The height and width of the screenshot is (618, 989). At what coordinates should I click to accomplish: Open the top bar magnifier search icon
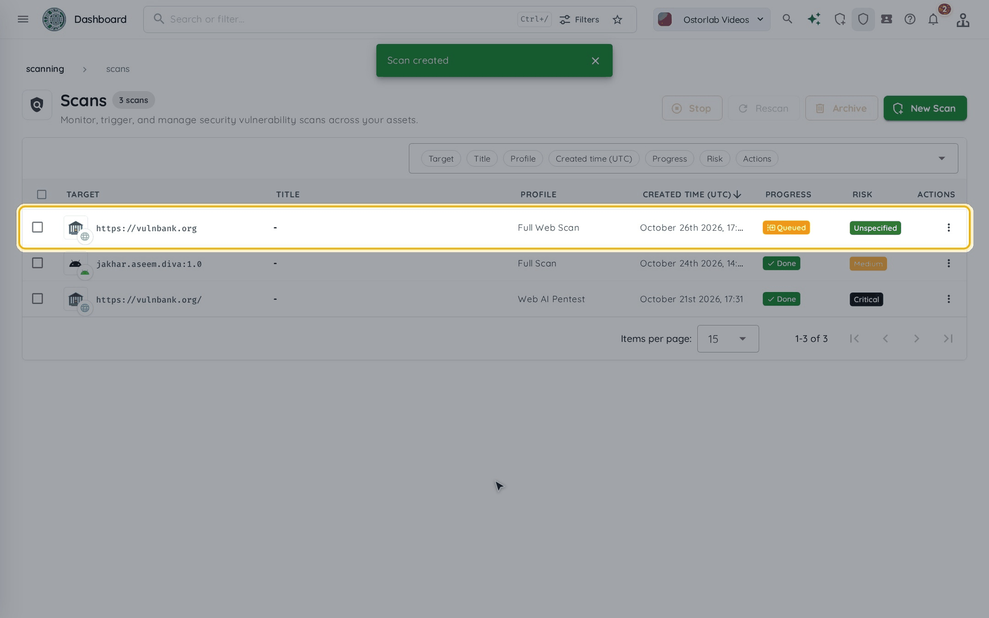[x=787, y=19]
